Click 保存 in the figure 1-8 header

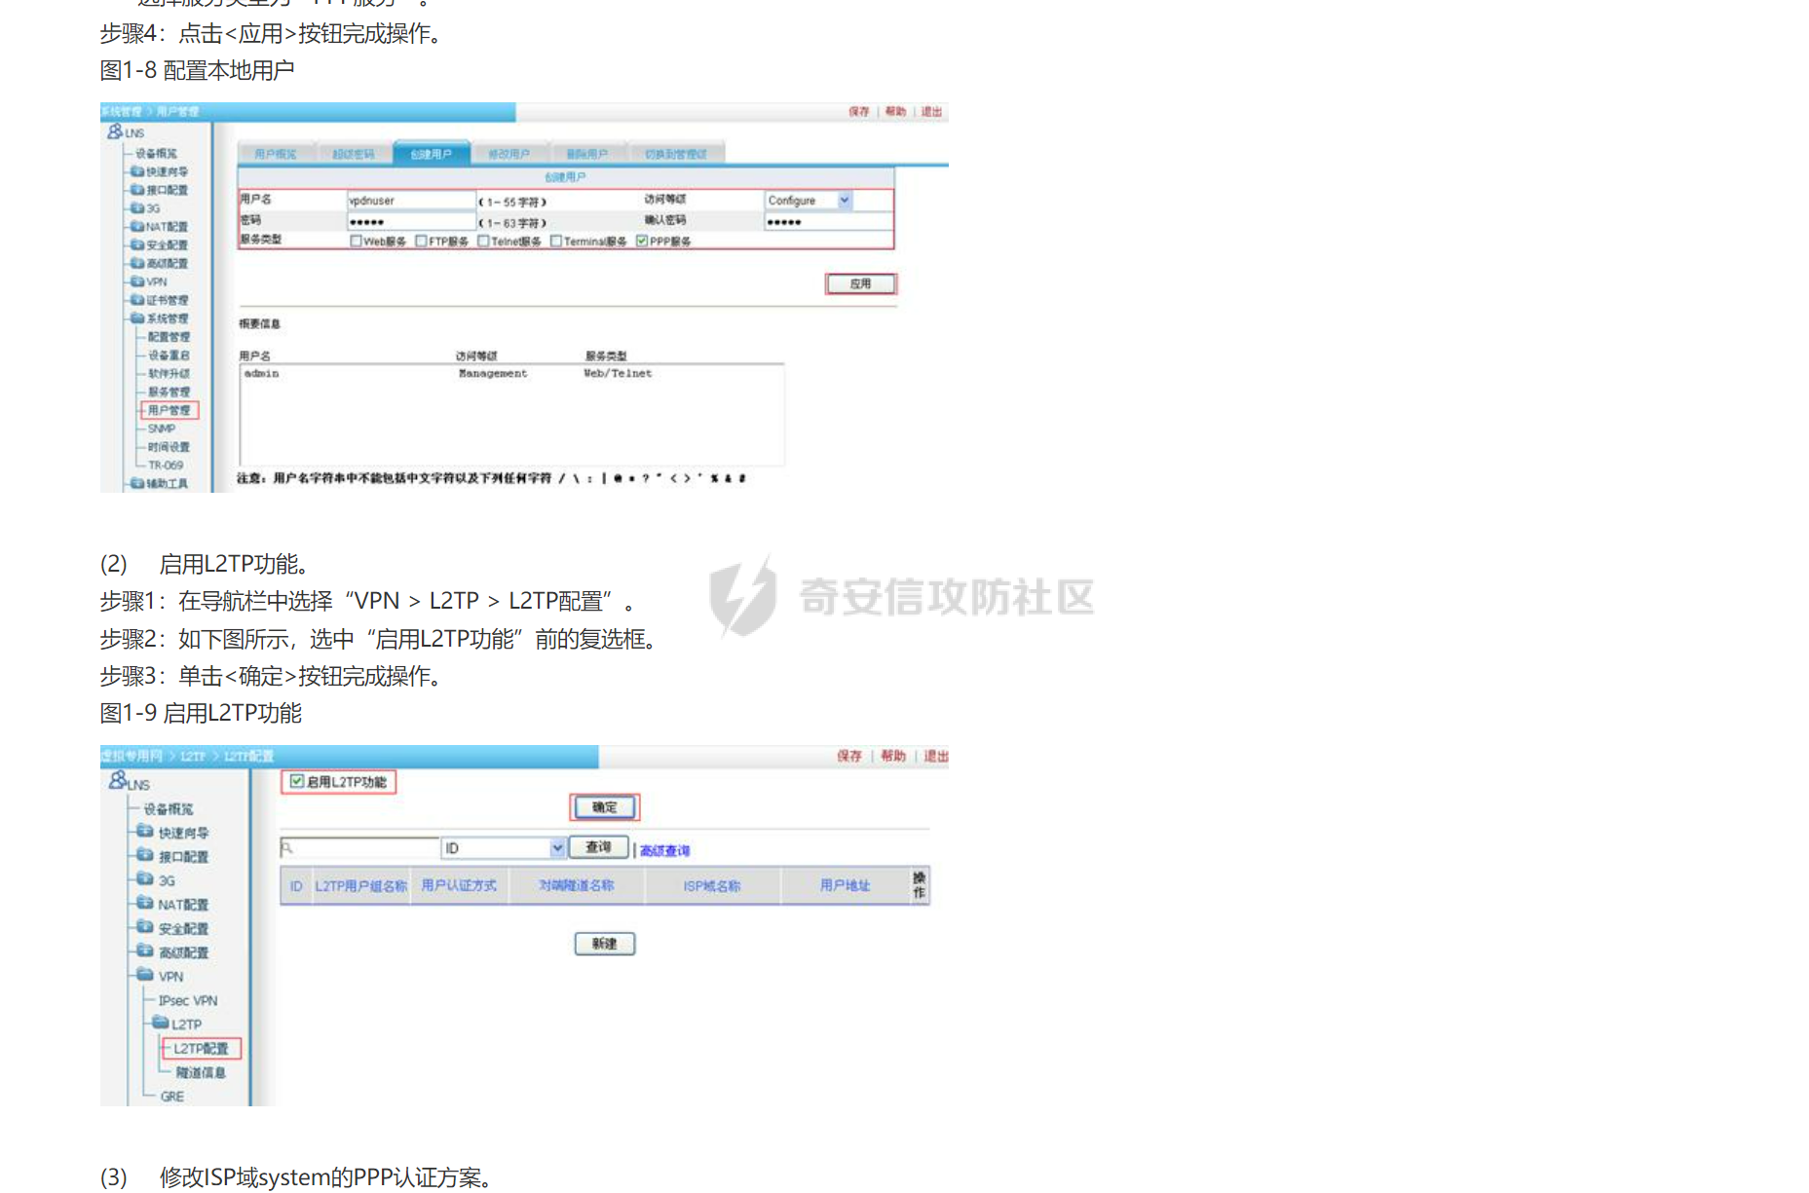(x=858, y=111)
